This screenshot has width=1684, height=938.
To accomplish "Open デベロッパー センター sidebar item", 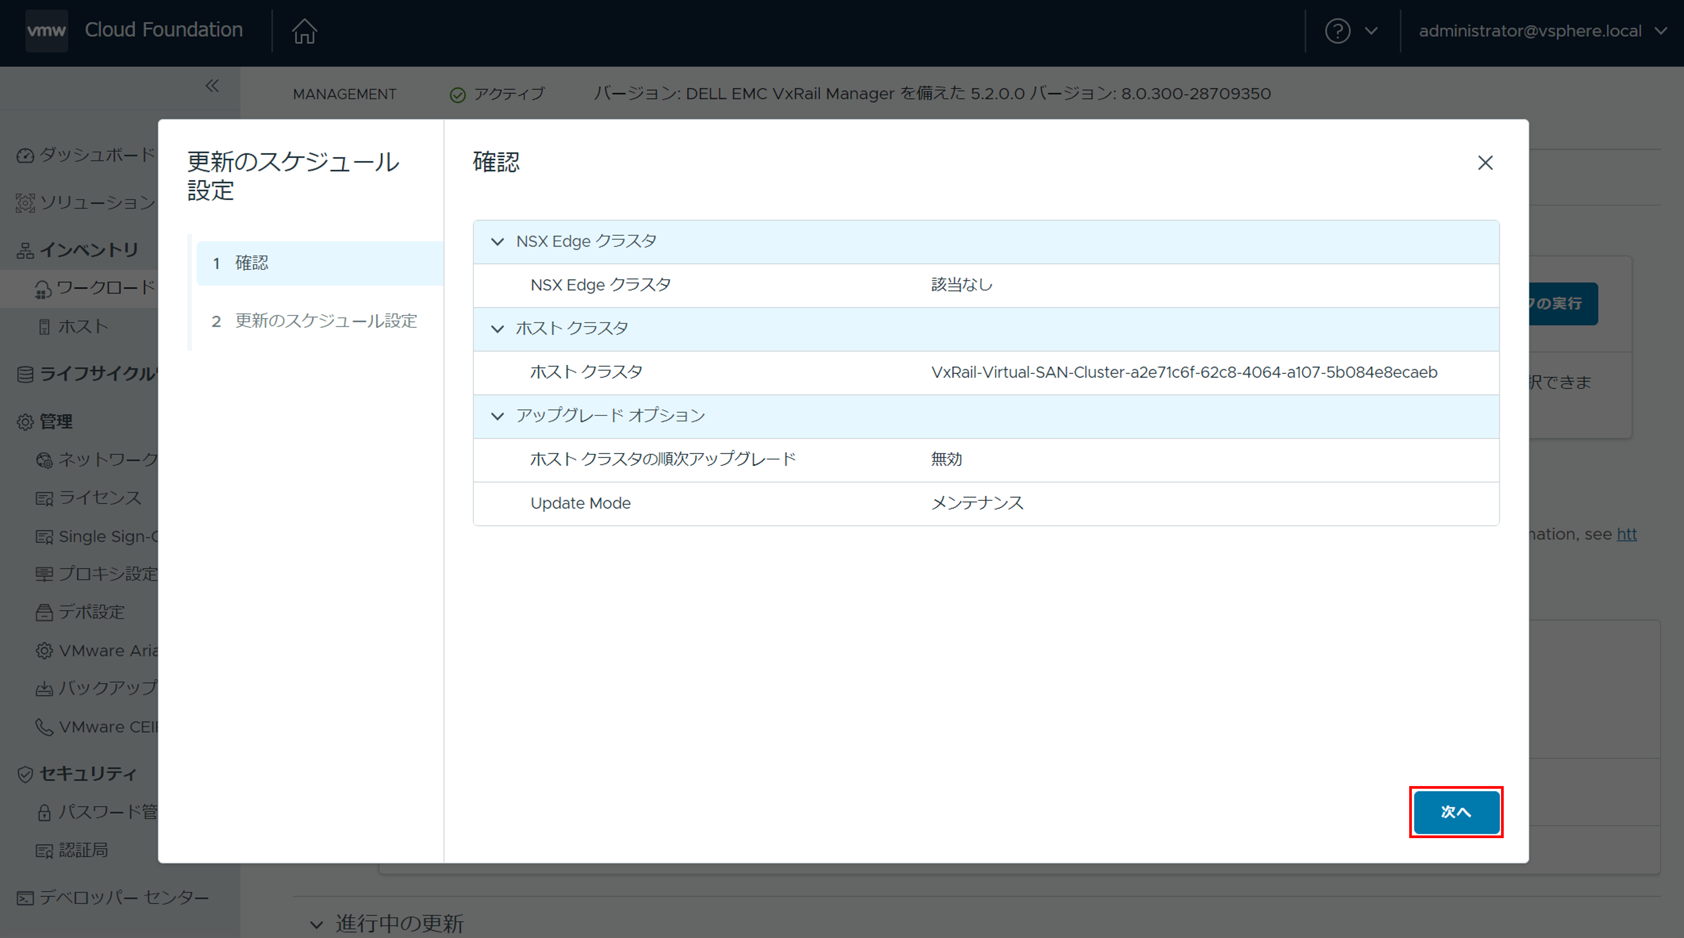I will click(x=124, y=897).
